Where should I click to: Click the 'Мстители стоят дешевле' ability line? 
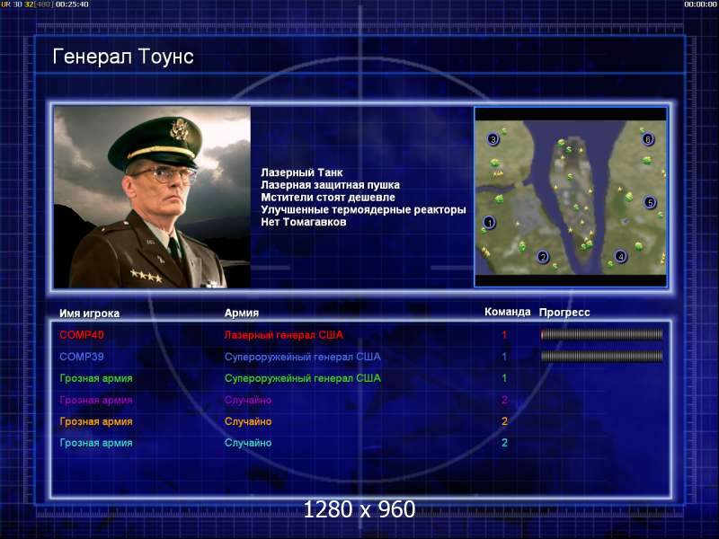coord(328,198)
